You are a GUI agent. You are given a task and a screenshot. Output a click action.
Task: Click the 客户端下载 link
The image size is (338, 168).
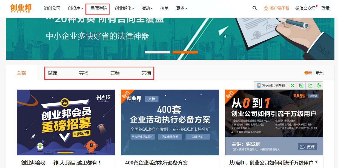277,8
